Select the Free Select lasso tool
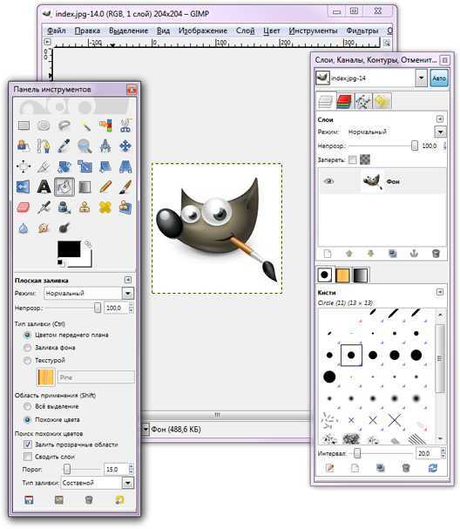The width and height of the screenshot is (460, 529). pos(64,125)
